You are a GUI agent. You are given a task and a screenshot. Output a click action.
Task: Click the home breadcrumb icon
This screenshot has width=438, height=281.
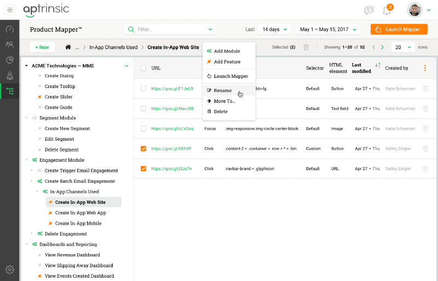point(68,48)
